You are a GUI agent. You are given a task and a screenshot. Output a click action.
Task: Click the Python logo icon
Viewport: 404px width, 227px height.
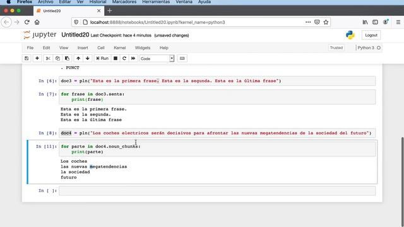(350, 35)
